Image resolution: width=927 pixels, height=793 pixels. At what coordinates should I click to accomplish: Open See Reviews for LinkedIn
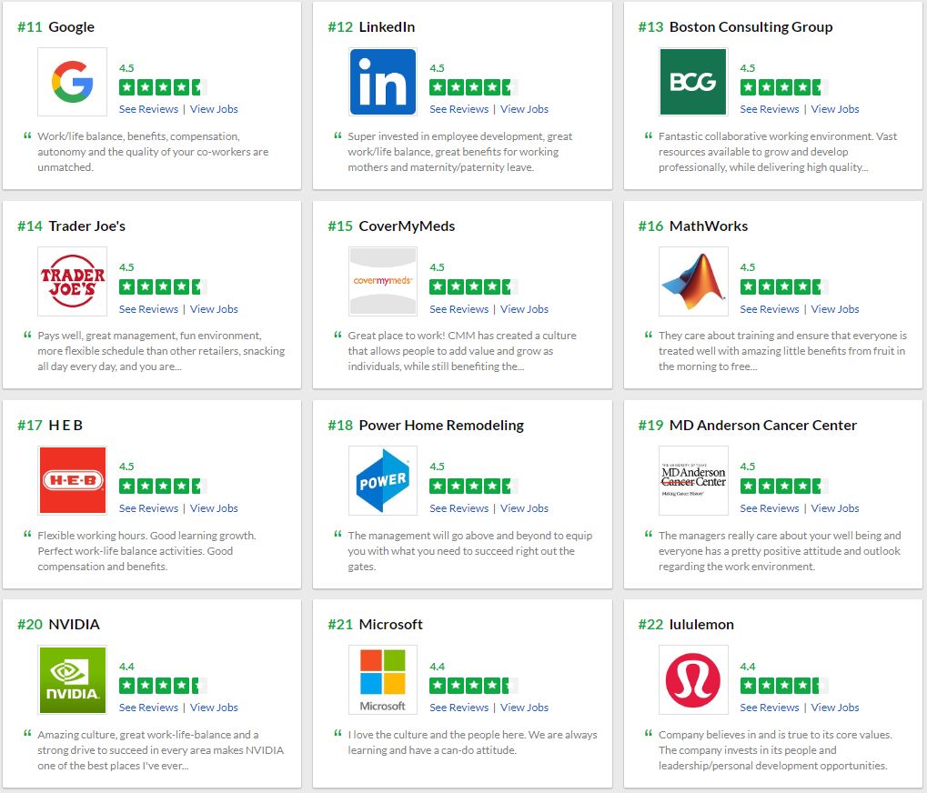(458, 109)
